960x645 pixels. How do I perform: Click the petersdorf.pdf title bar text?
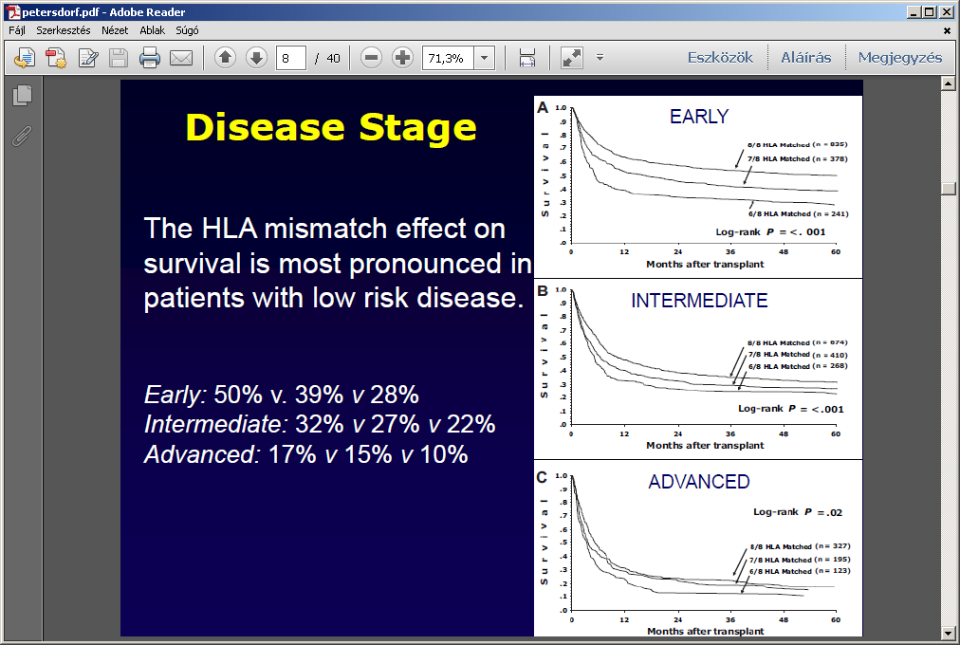(x=103, y=11)
